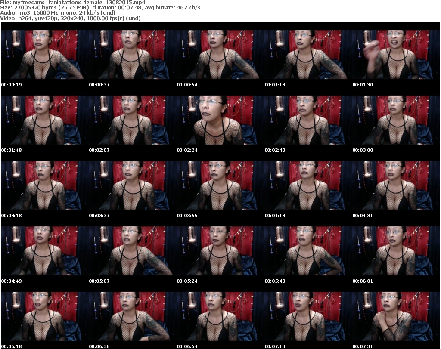This screenshot has width=441, height=349.
Task: Open the thumbnail frame stamped 00:04:49
Action: 45,251
